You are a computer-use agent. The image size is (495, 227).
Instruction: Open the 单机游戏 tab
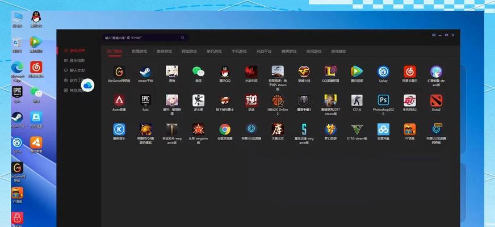[214, 51]
